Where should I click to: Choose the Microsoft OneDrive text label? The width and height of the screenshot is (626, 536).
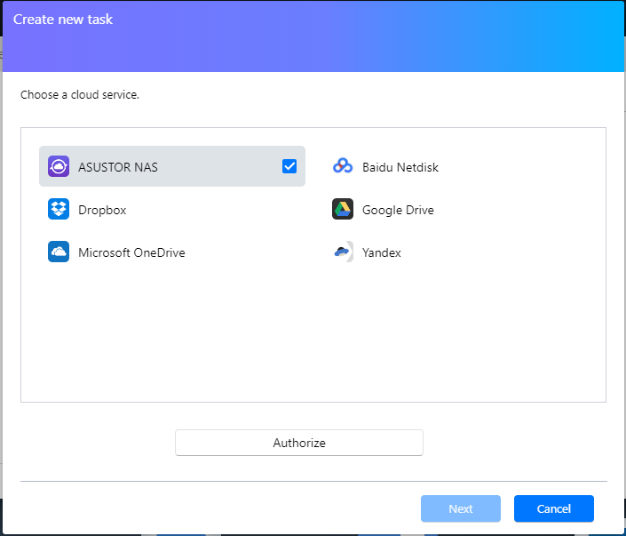[x=131, y=252]
